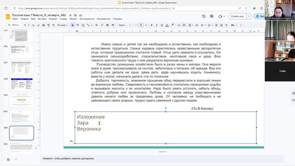This screenshot has width=295, height=166.
Task: Click the blue share access button
Action: click(260, 17)
